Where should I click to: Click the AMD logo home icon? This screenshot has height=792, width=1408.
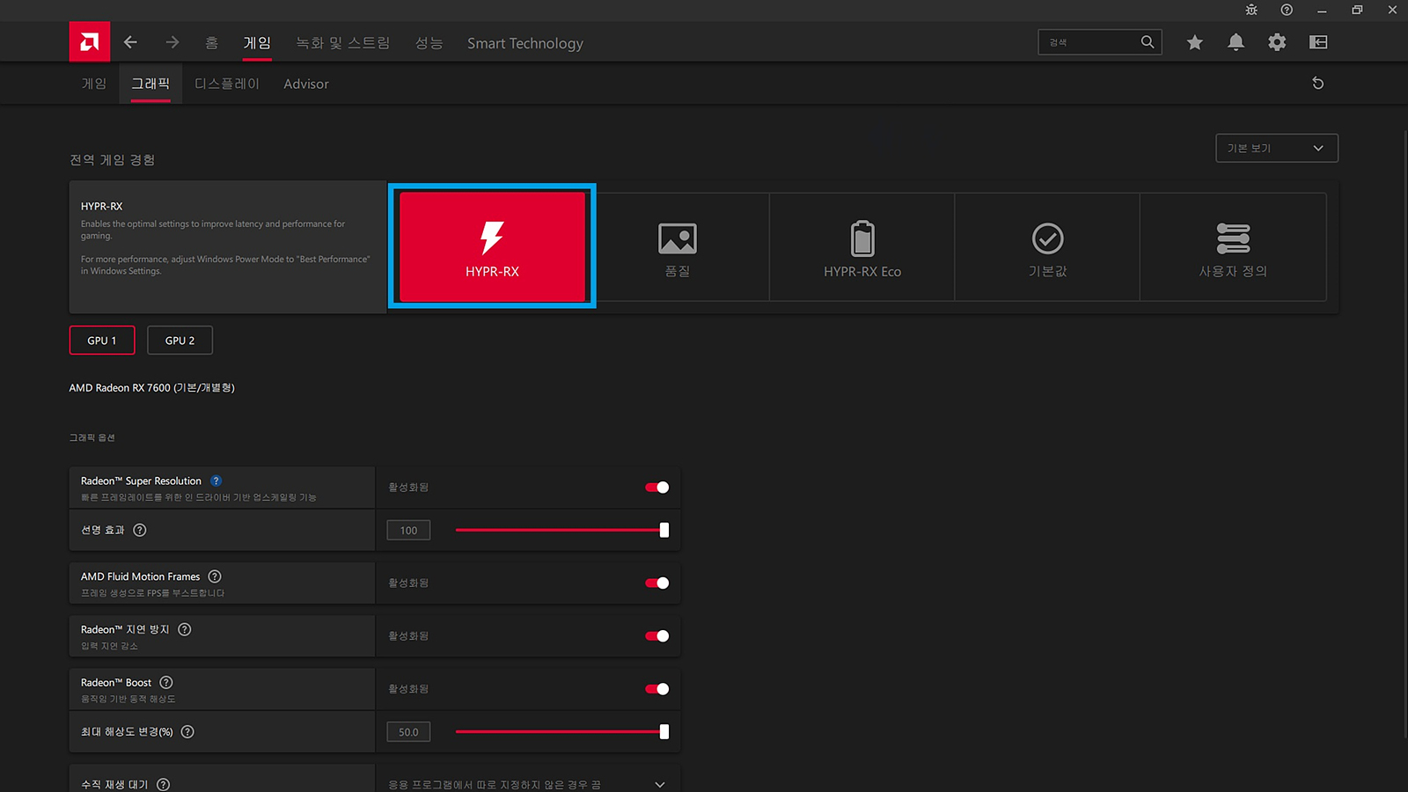coord(90,42)
